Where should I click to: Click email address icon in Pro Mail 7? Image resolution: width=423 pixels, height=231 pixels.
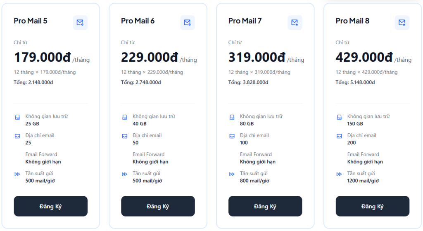(x=232, y=136)
